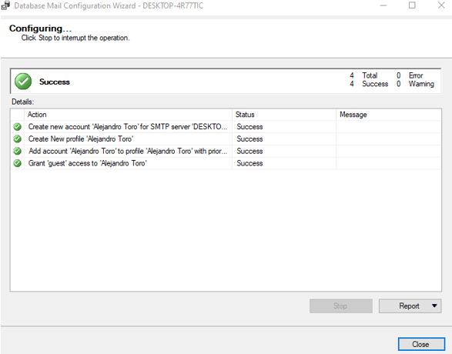Select the 'Create new account' action row
This screenshot has height=354, width=452.
(226, 127)
